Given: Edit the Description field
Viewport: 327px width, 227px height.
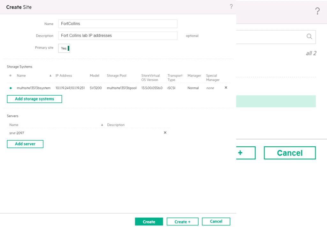Looking at the screenshot, I should click(118, 36).
